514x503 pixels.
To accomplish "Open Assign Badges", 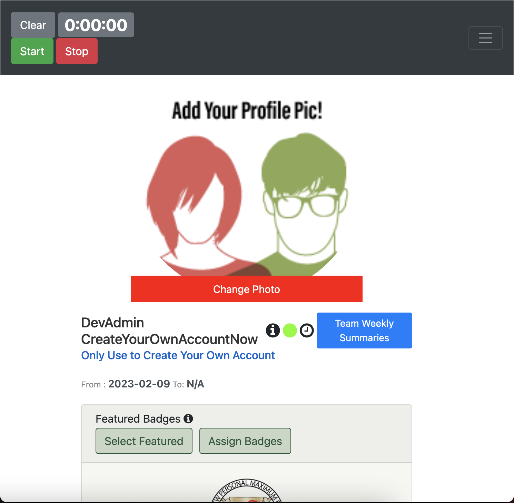I will pyautogui.click(x=245, y=441).
